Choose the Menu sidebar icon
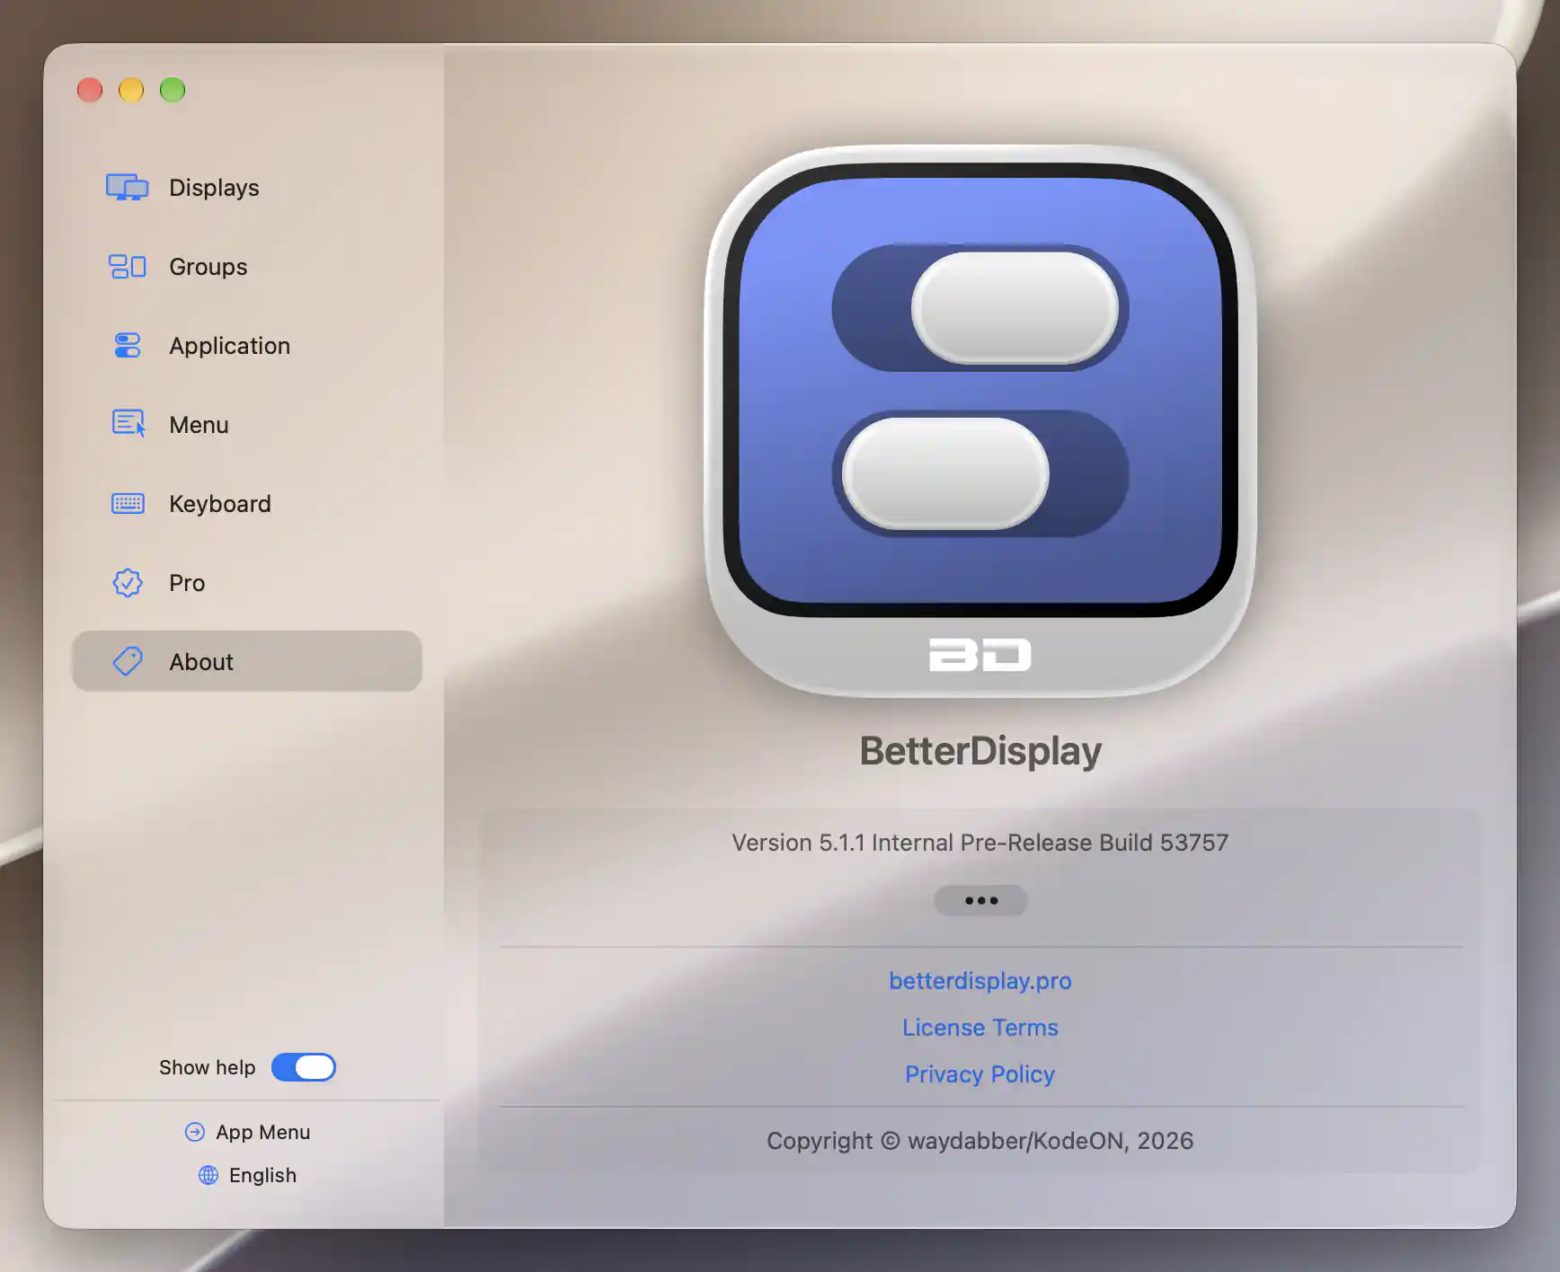Screen dimensions: 1560x1272 point(128,424)
